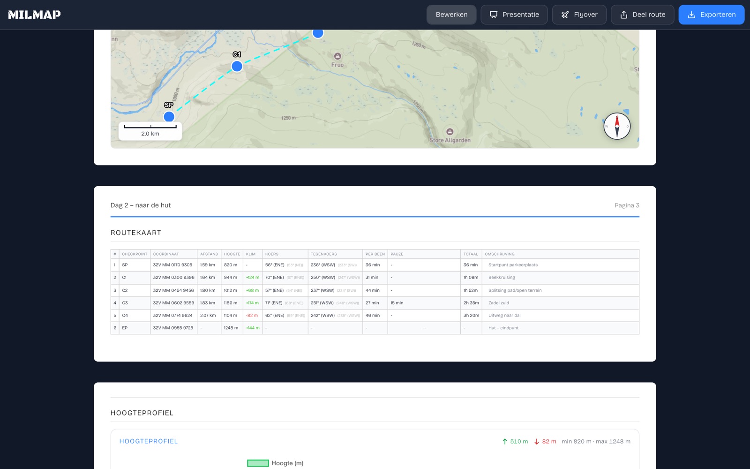Select coordinate cell 32V MM 0454 9456
The height and width of the screenshot is (469, 750).
coord(173,290)
